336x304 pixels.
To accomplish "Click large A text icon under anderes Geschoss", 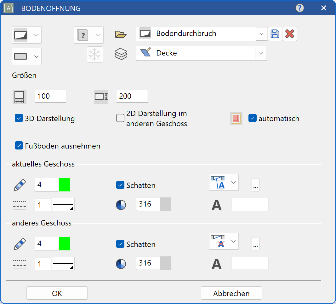I will [x=216, y=264].
